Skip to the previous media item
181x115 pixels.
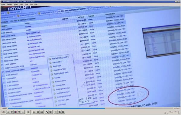pos(34,112)
